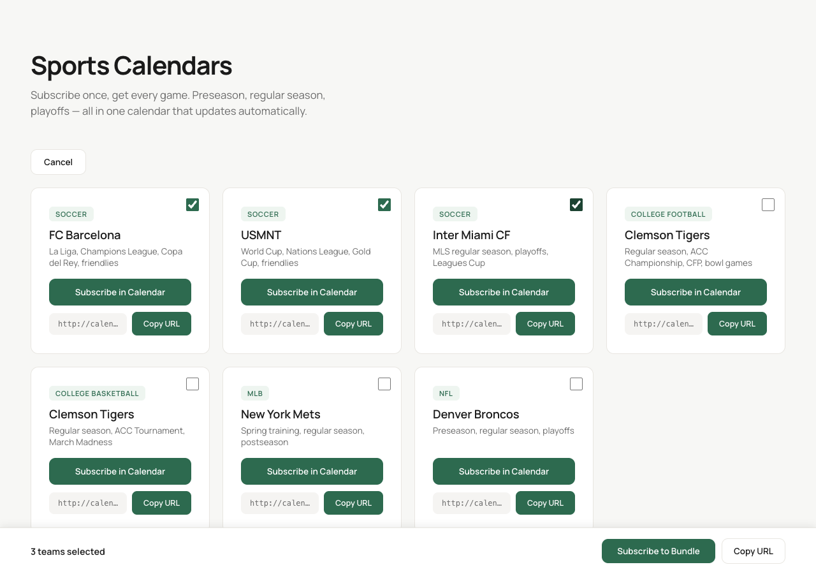The image size is (816, 574).
Task: Click 'Preseason, regular season, playoffs' description
Action: [x=504, y=430]
